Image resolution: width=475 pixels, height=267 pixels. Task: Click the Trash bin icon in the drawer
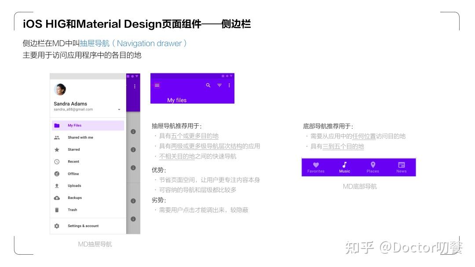pyautogui.click(x=57, y=210)
